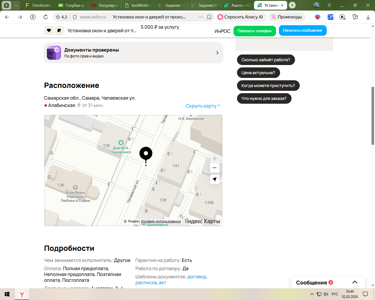This screenshot has height=300, width=375.
Task: Open Спросить Алису AI
Action: tap(241, 17)
